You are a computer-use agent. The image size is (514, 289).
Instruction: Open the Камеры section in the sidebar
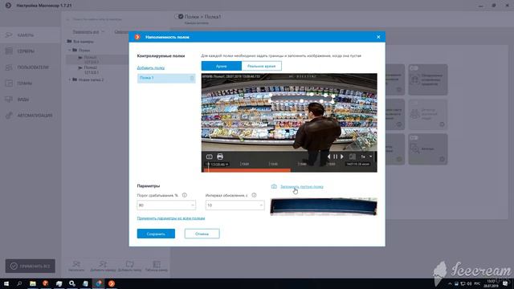pyautogui.click(x=31, y=35)
